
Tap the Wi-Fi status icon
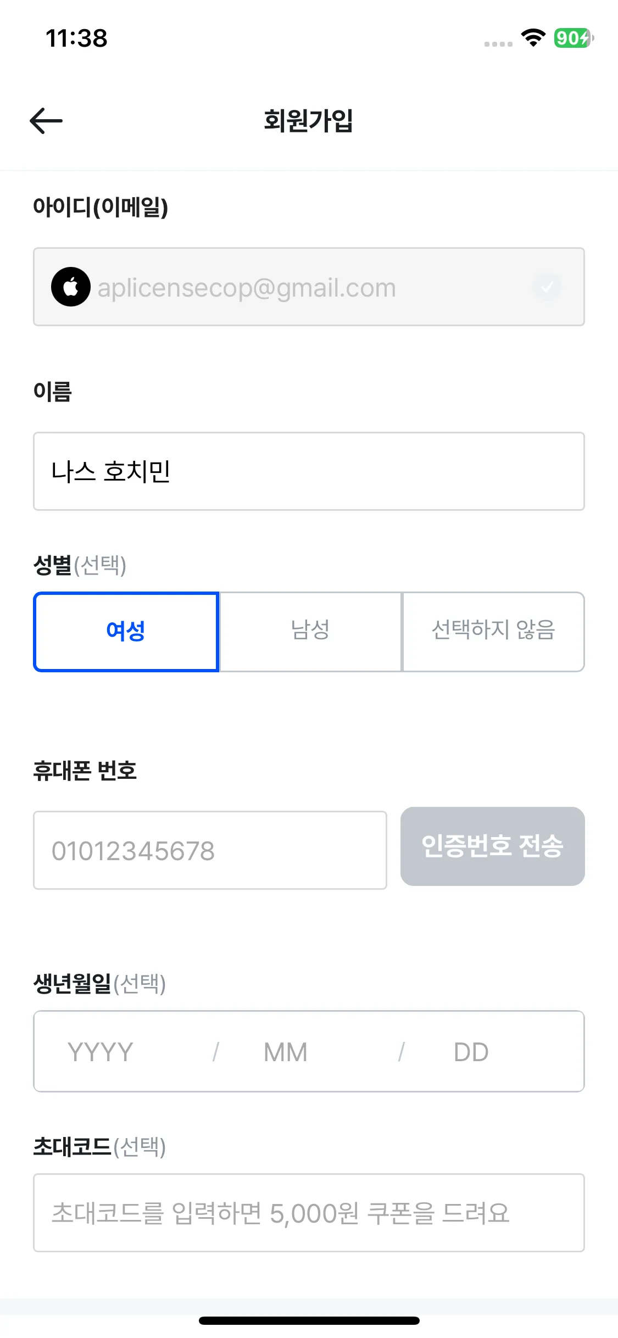[533, 38]
